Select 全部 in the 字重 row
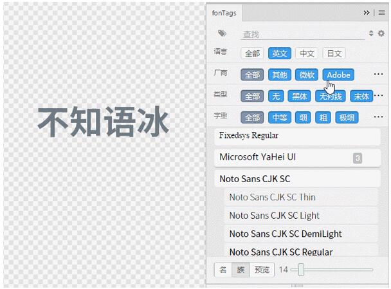 point(252,118)
